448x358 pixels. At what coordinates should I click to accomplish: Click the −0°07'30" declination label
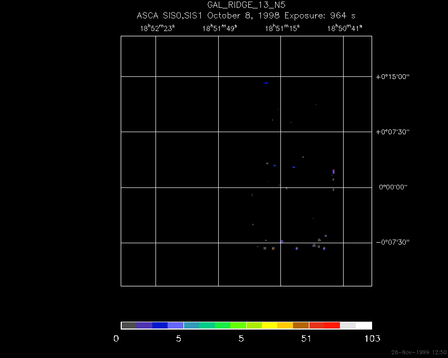(393, 242)
